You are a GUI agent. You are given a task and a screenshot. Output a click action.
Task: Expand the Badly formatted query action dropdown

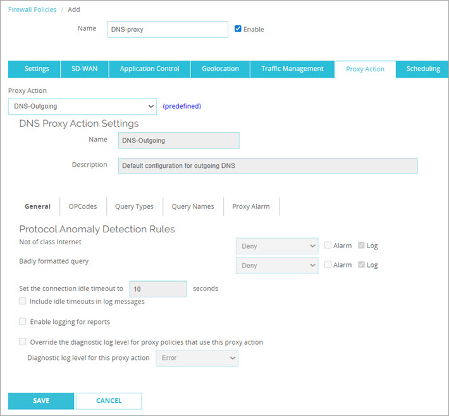(277, 265)
